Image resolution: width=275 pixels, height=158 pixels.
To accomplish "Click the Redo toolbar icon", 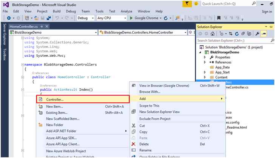I will tap(67, 18).
